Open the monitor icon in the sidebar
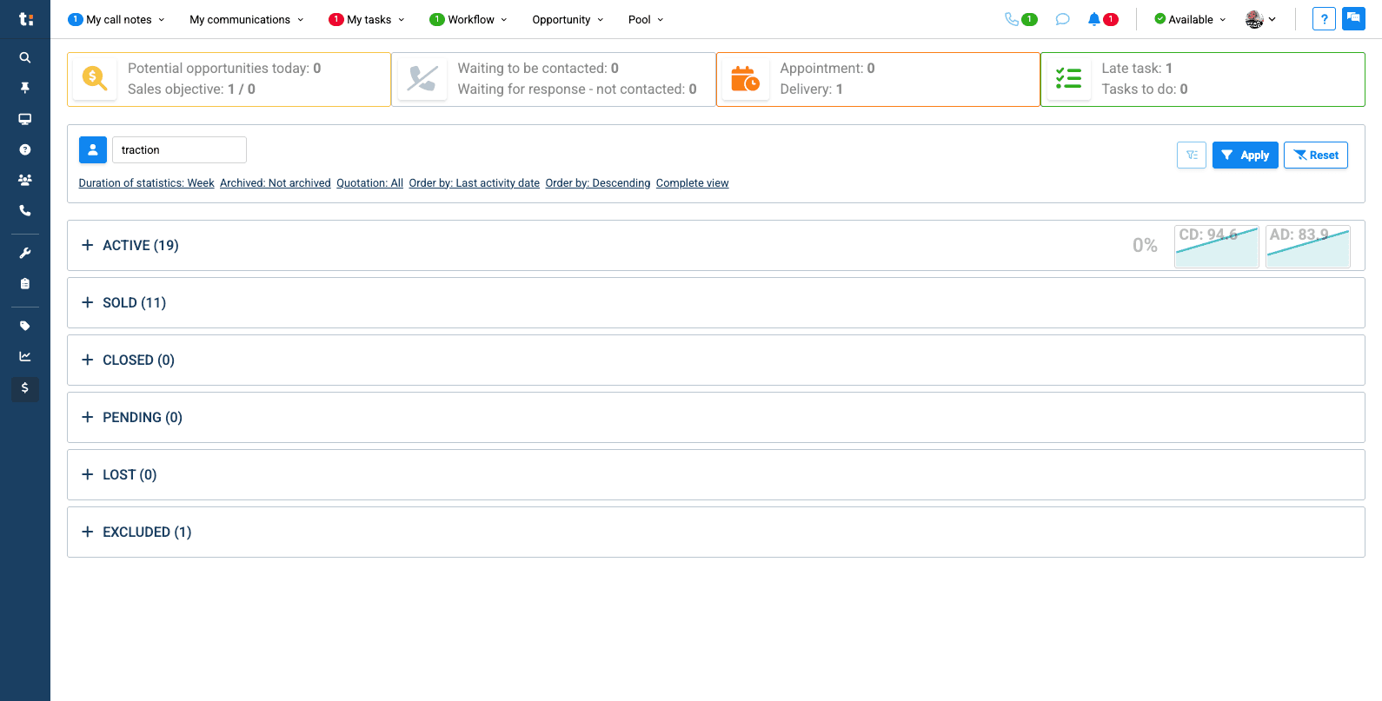 pos(25,119)
